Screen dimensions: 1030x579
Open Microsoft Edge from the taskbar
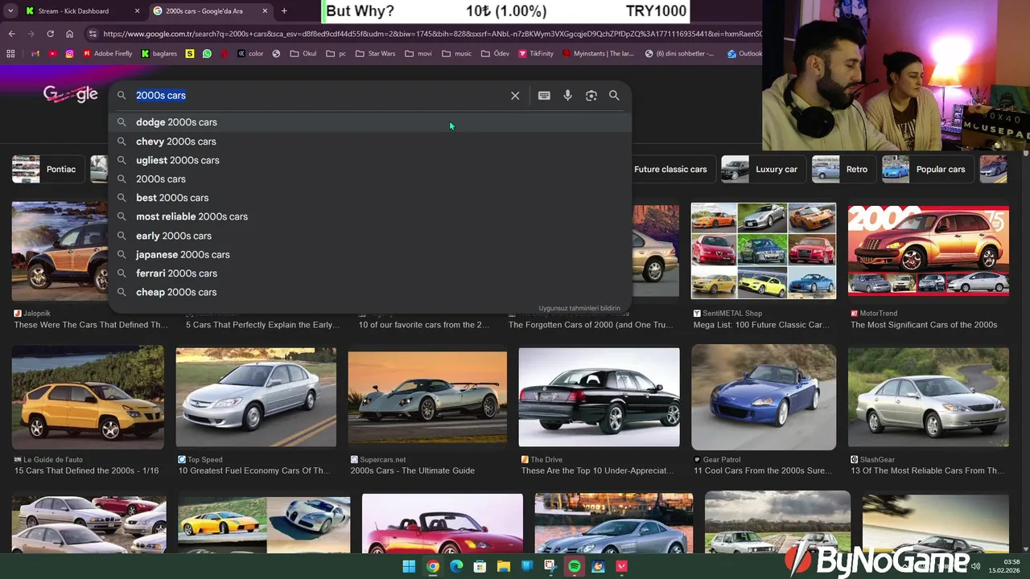click(456, 566)
